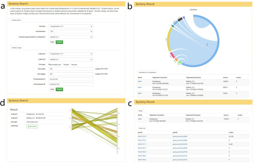Viewport: 254px width, 163px height.
Task: Click the cultivar B row in Result panel
Action: tap(36, 118)
